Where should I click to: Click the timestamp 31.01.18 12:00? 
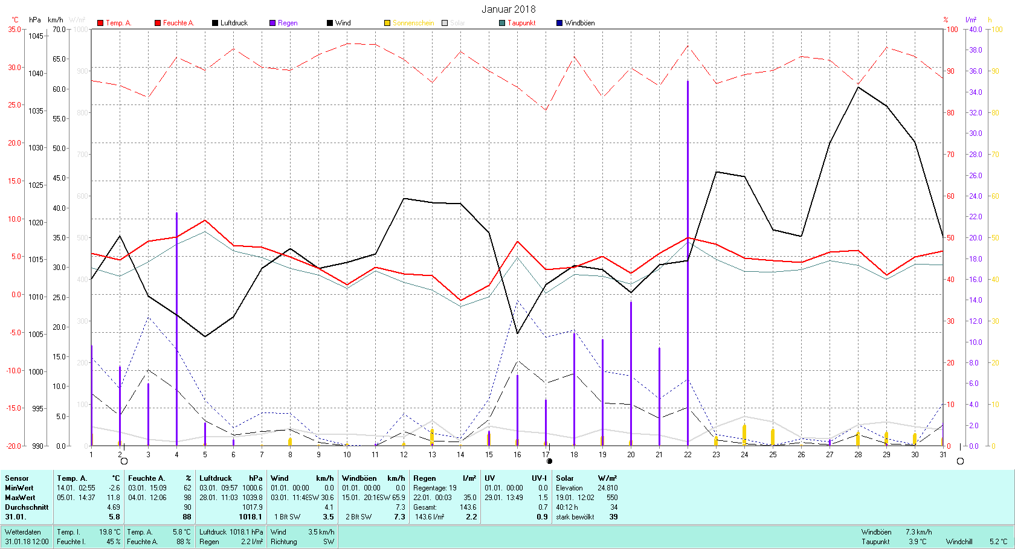pos(27,542)
